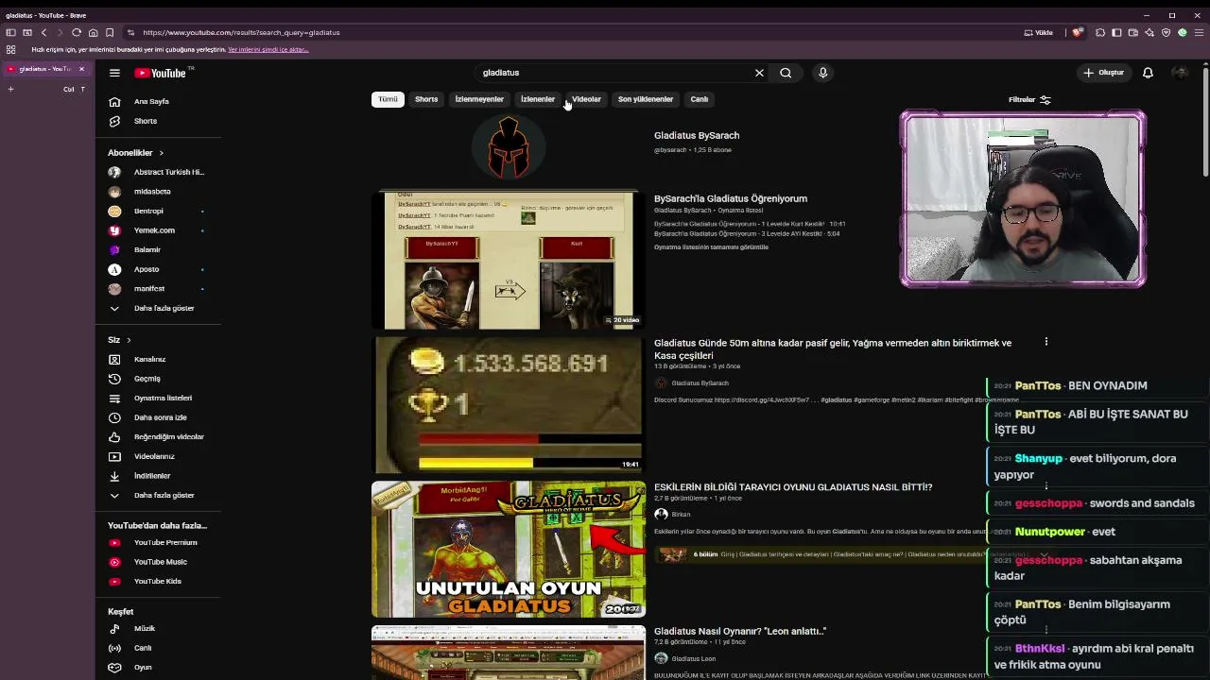The image size is (1210, 680).
Task: Click the browser back arrow
Action: click(43, 32)
